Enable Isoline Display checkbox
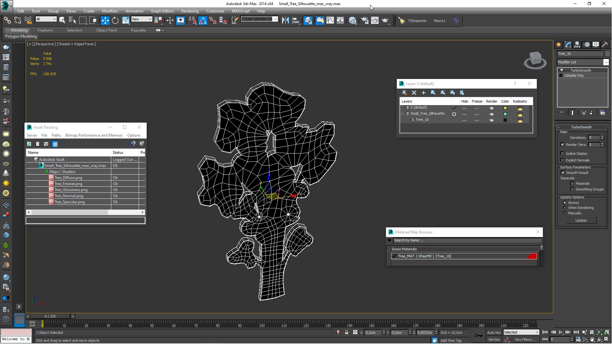Screen dimensions: 612x344 click(x=562, y=154)
